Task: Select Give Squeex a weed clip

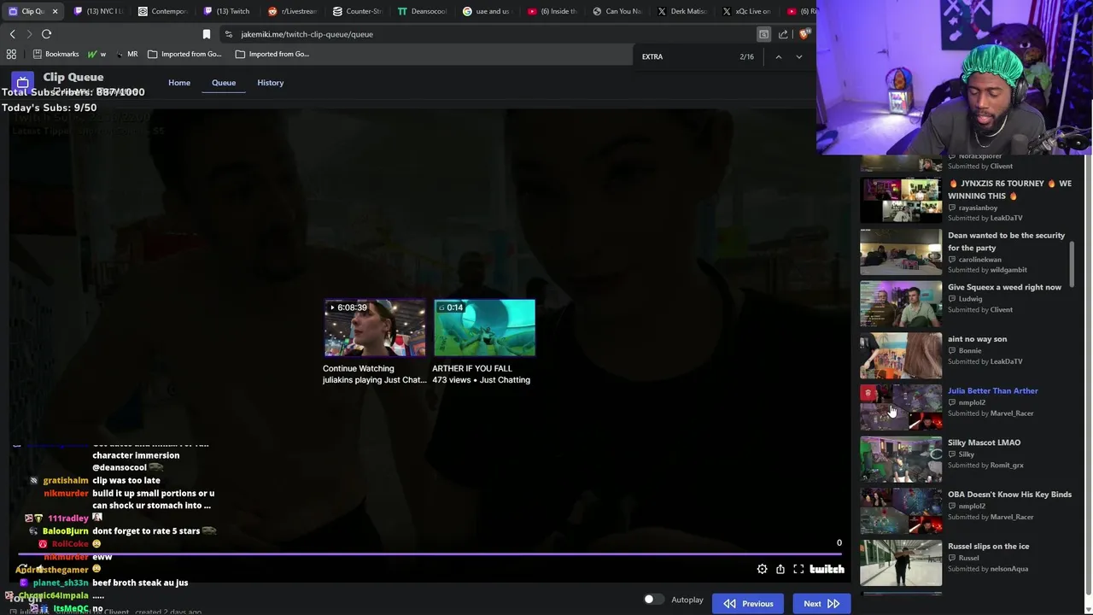Action: [x=965, y=304]
